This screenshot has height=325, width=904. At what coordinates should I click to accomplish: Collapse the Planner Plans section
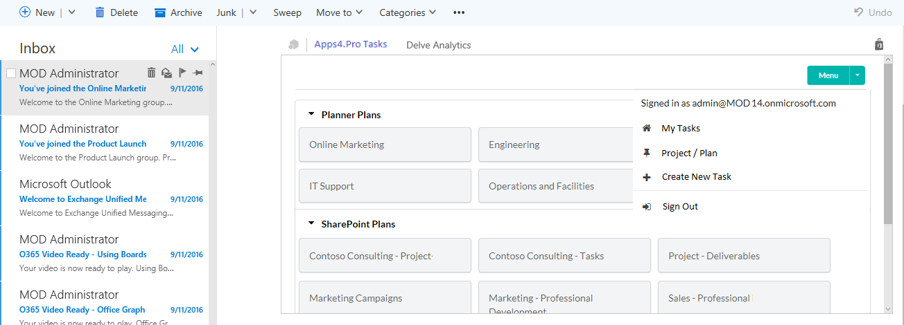(x=311, y=114)
